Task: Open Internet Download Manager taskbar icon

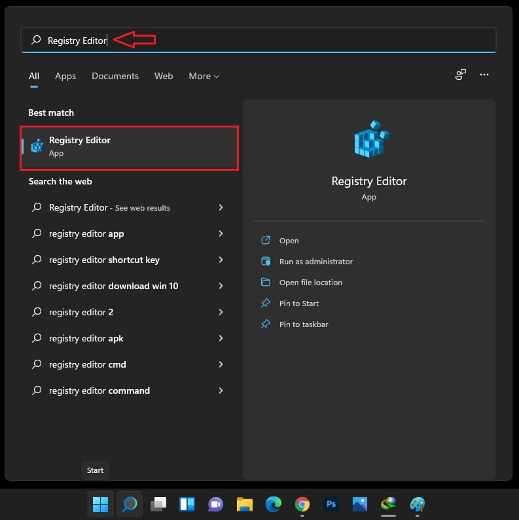Action: click(x=389, y=504)
